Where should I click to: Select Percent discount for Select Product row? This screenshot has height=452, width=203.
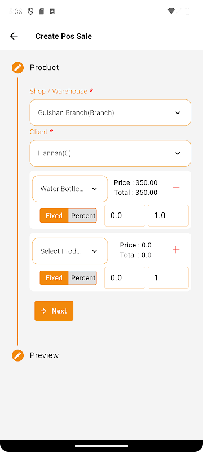[83, 278]
